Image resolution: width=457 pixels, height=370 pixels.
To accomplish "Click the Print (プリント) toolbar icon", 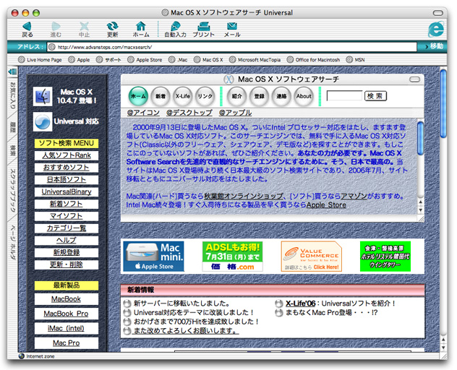I will [204, 27].
